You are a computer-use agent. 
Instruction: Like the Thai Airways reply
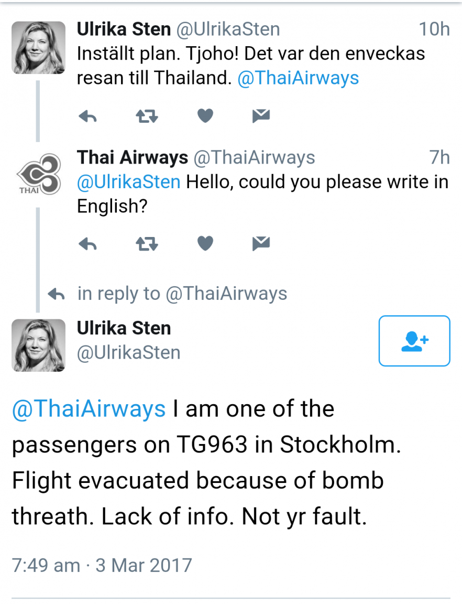pyautogui.click(x=205, y=243)
